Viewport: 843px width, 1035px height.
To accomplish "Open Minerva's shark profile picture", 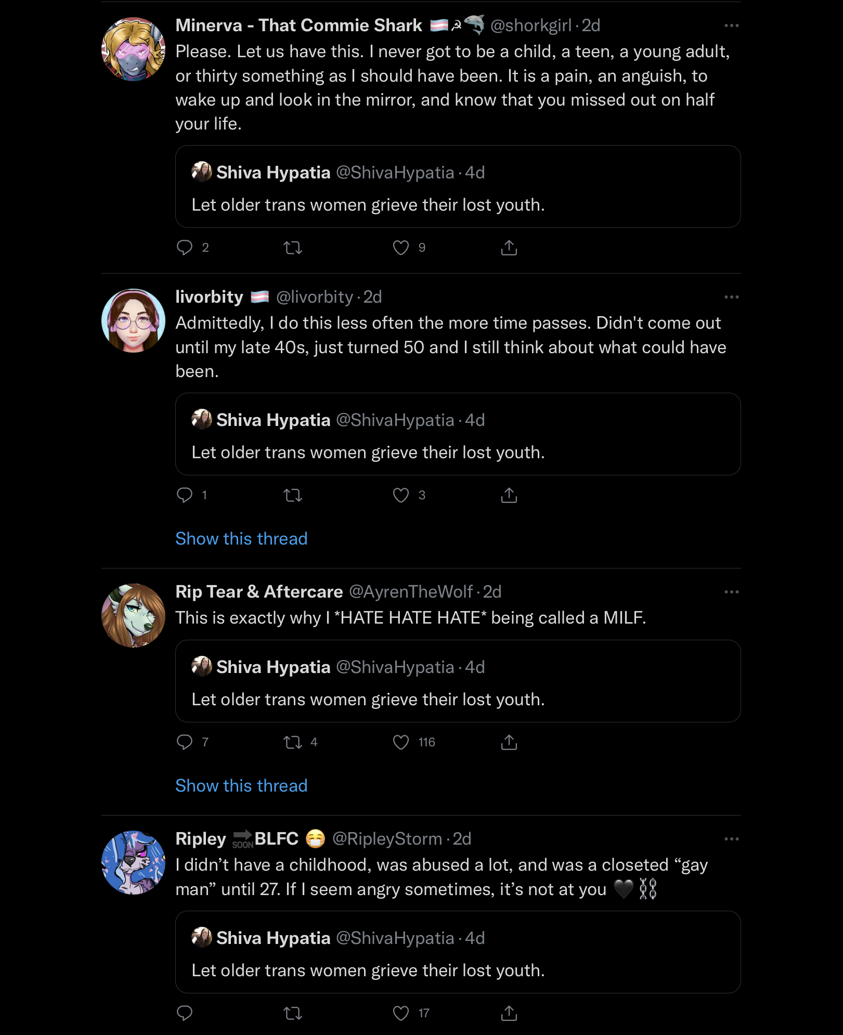I will [x=133, y=49].
